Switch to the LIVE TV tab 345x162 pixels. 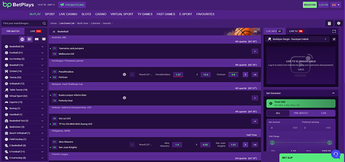[296, 31]
